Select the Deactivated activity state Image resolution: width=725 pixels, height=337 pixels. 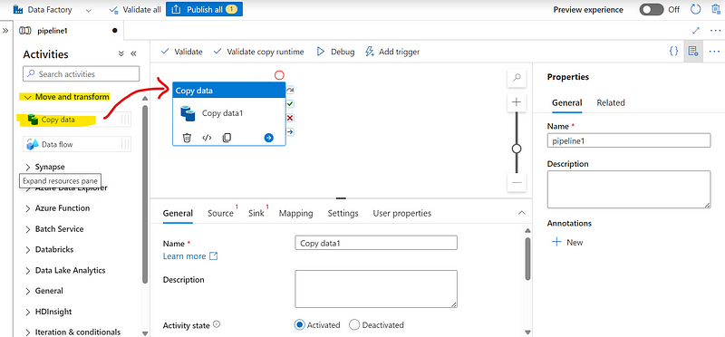pyautogui.click(x=354, y=325)
